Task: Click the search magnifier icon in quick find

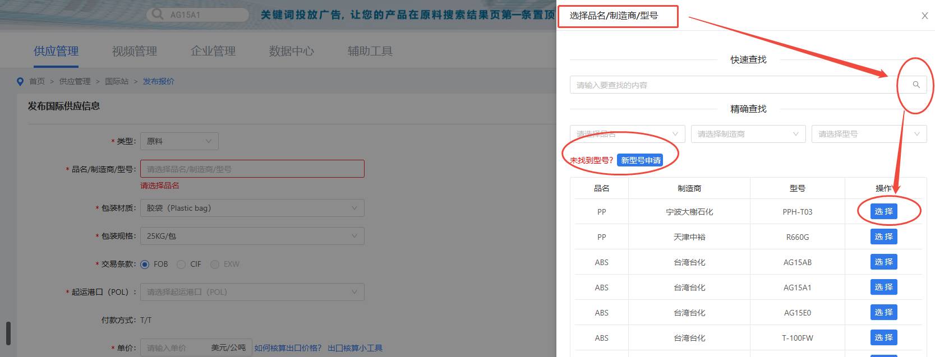Action: point(916,85)
